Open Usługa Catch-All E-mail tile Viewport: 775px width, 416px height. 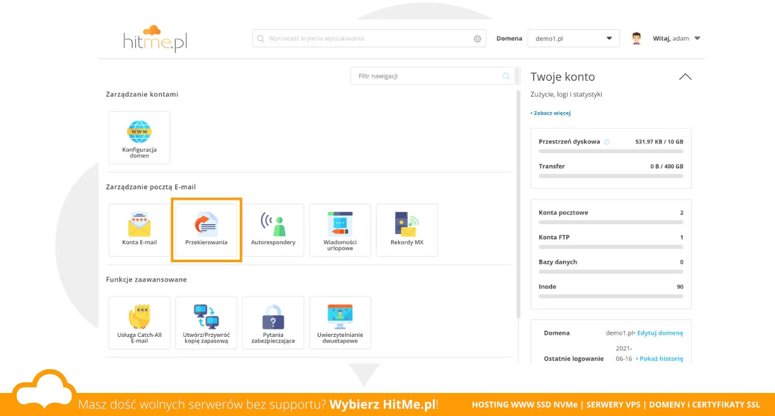click(x=139, y=323)
